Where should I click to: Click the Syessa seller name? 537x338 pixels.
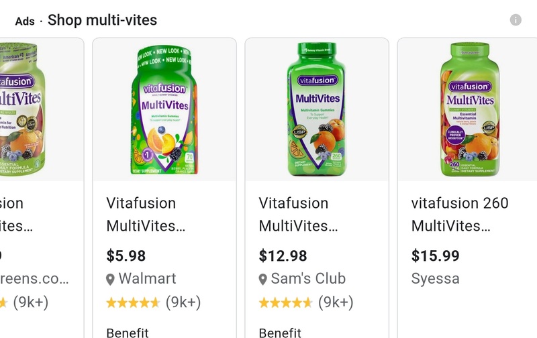[x=435, y=279]
